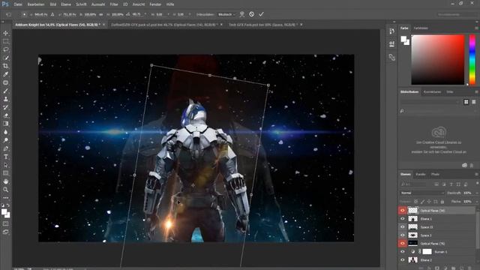Switch to the Farbfelder tab
Viewport: 480px width, 270px height.
421,28
